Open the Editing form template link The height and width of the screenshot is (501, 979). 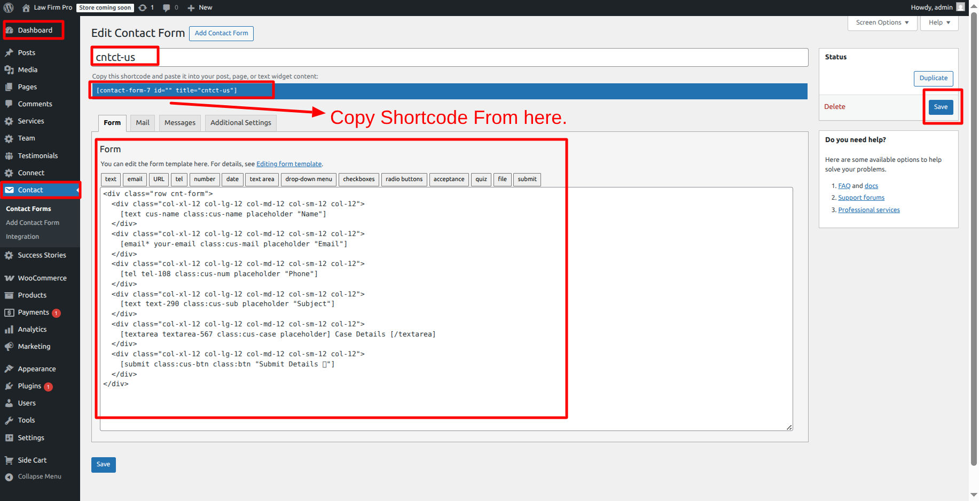coord(289,164)
